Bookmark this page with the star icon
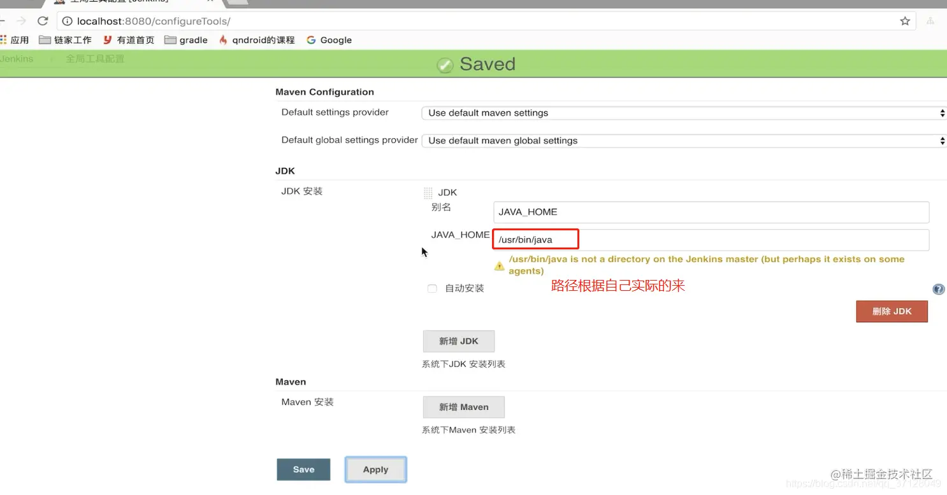Screen dimensions: 947x495 [905, 21]
